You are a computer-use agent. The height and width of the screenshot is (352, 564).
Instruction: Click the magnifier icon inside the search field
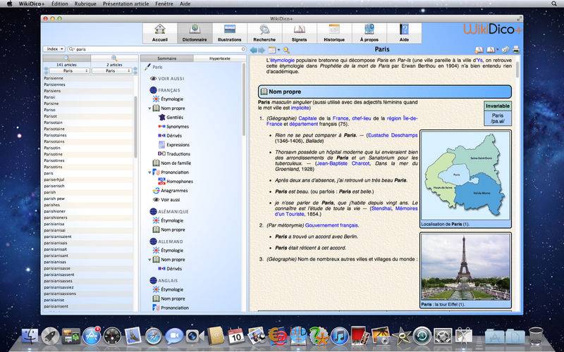click(71, 49)
